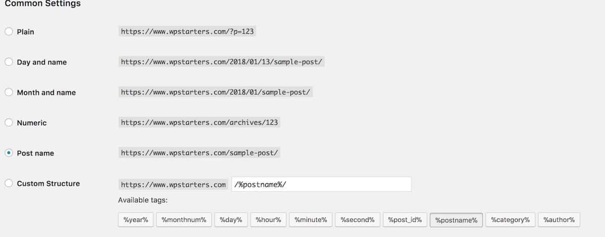Insert the %monthnum% tag
Viewport: 605px width, 237px height.
[x=184, y=220]
